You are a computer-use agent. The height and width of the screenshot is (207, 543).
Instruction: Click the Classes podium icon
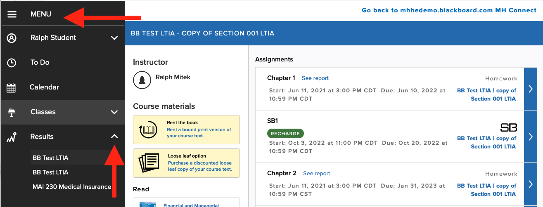12,112
